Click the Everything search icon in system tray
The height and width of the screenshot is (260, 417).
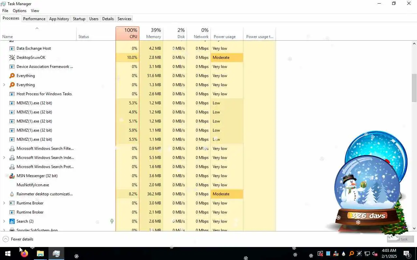(x=351, y=254)
